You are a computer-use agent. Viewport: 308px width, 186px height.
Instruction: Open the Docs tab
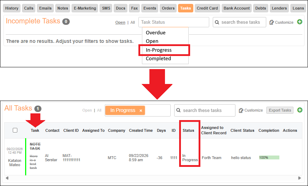(x=120, y=8)
